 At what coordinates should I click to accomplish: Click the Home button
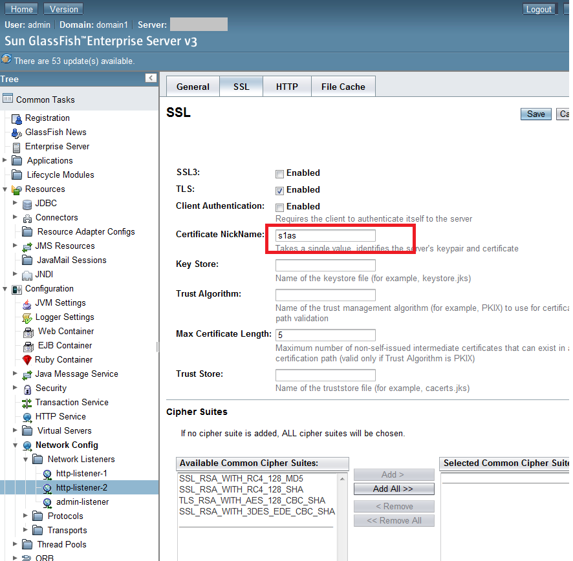pyautogui.click(x=22, y=9)
